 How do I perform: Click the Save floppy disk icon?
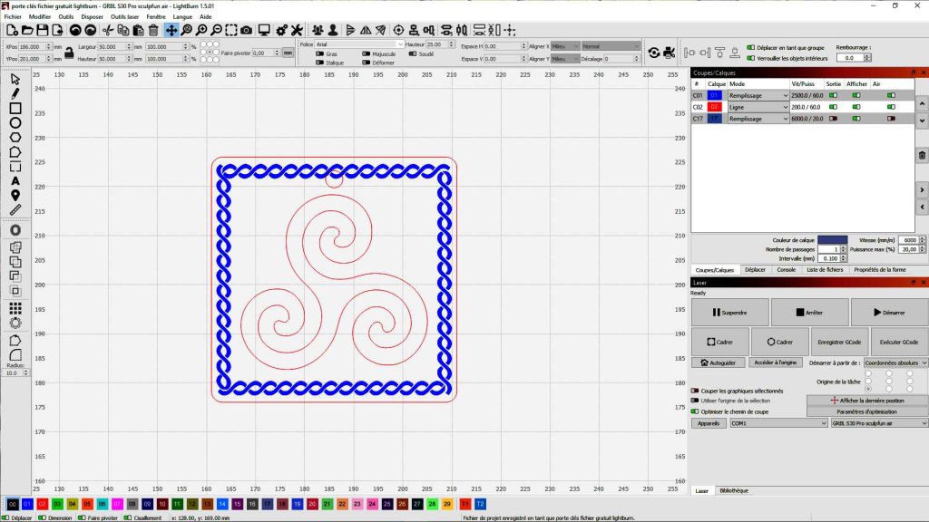pos(42,30)
